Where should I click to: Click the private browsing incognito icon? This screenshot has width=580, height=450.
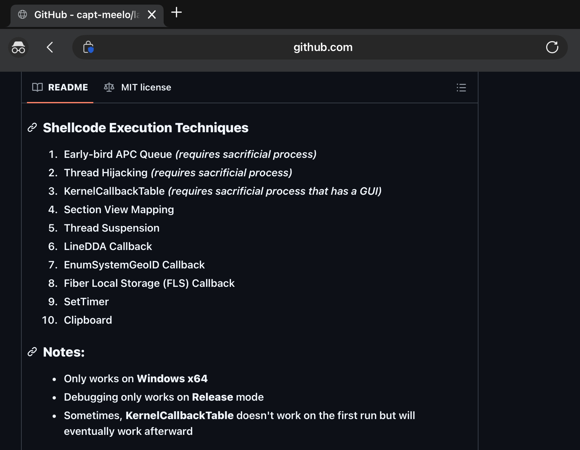pos(18,47)
